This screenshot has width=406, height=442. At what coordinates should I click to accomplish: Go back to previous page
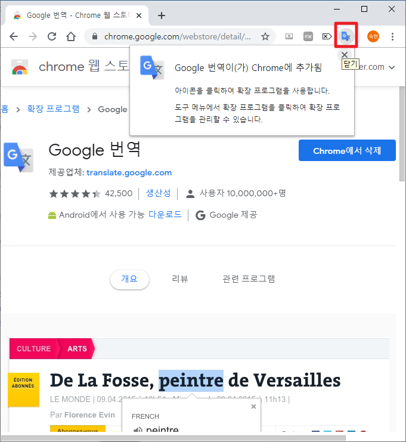coord(14,36)
